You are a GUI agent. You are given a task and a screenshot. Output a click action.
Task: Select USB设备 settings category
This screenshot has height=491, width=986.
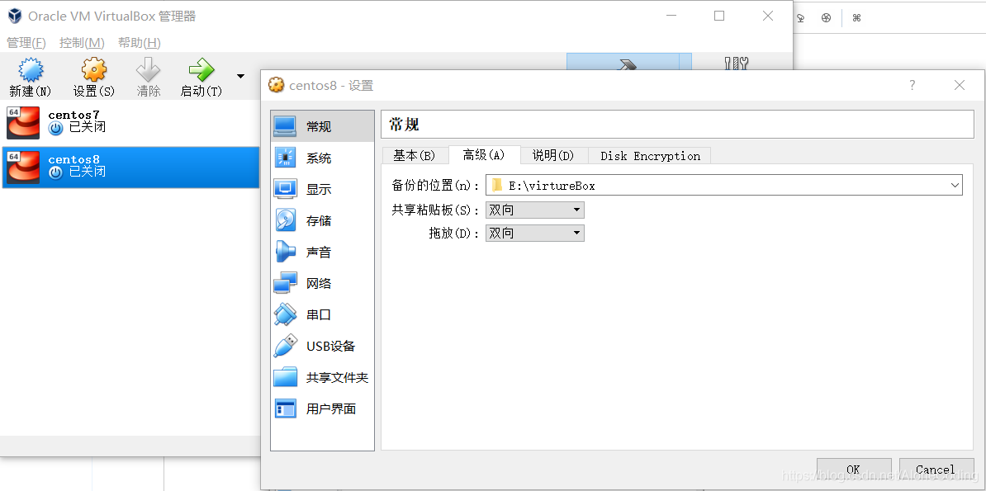click(323, 347)
